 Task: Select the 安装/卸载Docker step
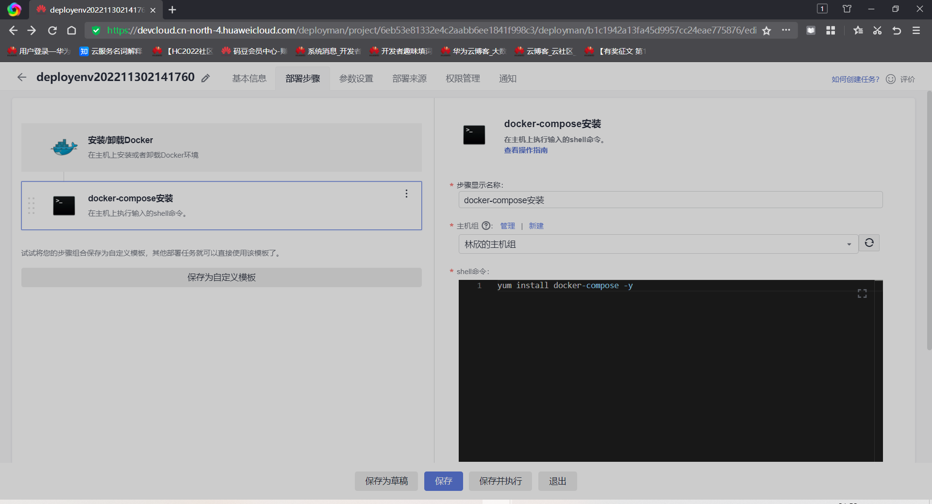tap(221, 147)
